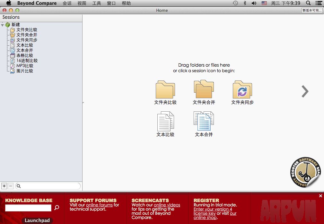Viewport: 324px width, 224px height.
Task: Show next page of session icons
Action: coord(305,91)
